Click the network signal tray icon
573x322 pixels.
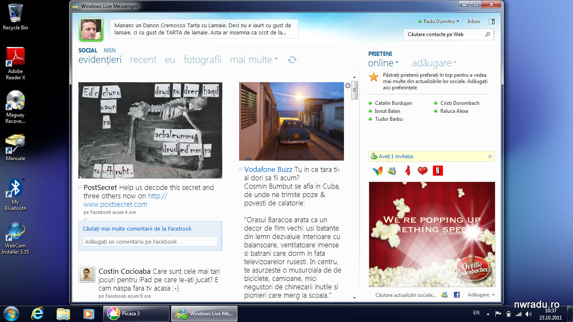coord(518,314)
